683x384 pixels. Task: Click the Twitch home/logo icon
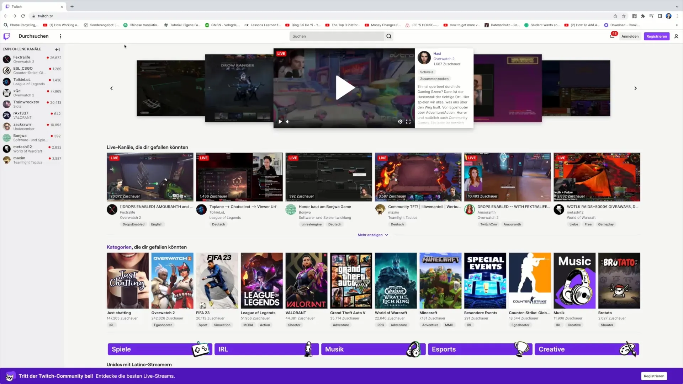click(x=7, y=36)
